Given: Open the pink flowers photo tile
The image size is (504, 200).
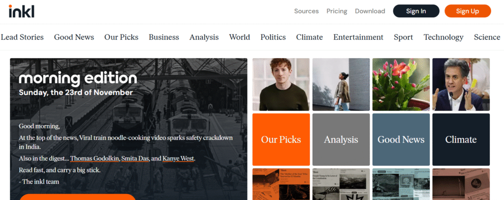Looking at the screenshot, I should [x=401, y=84].
